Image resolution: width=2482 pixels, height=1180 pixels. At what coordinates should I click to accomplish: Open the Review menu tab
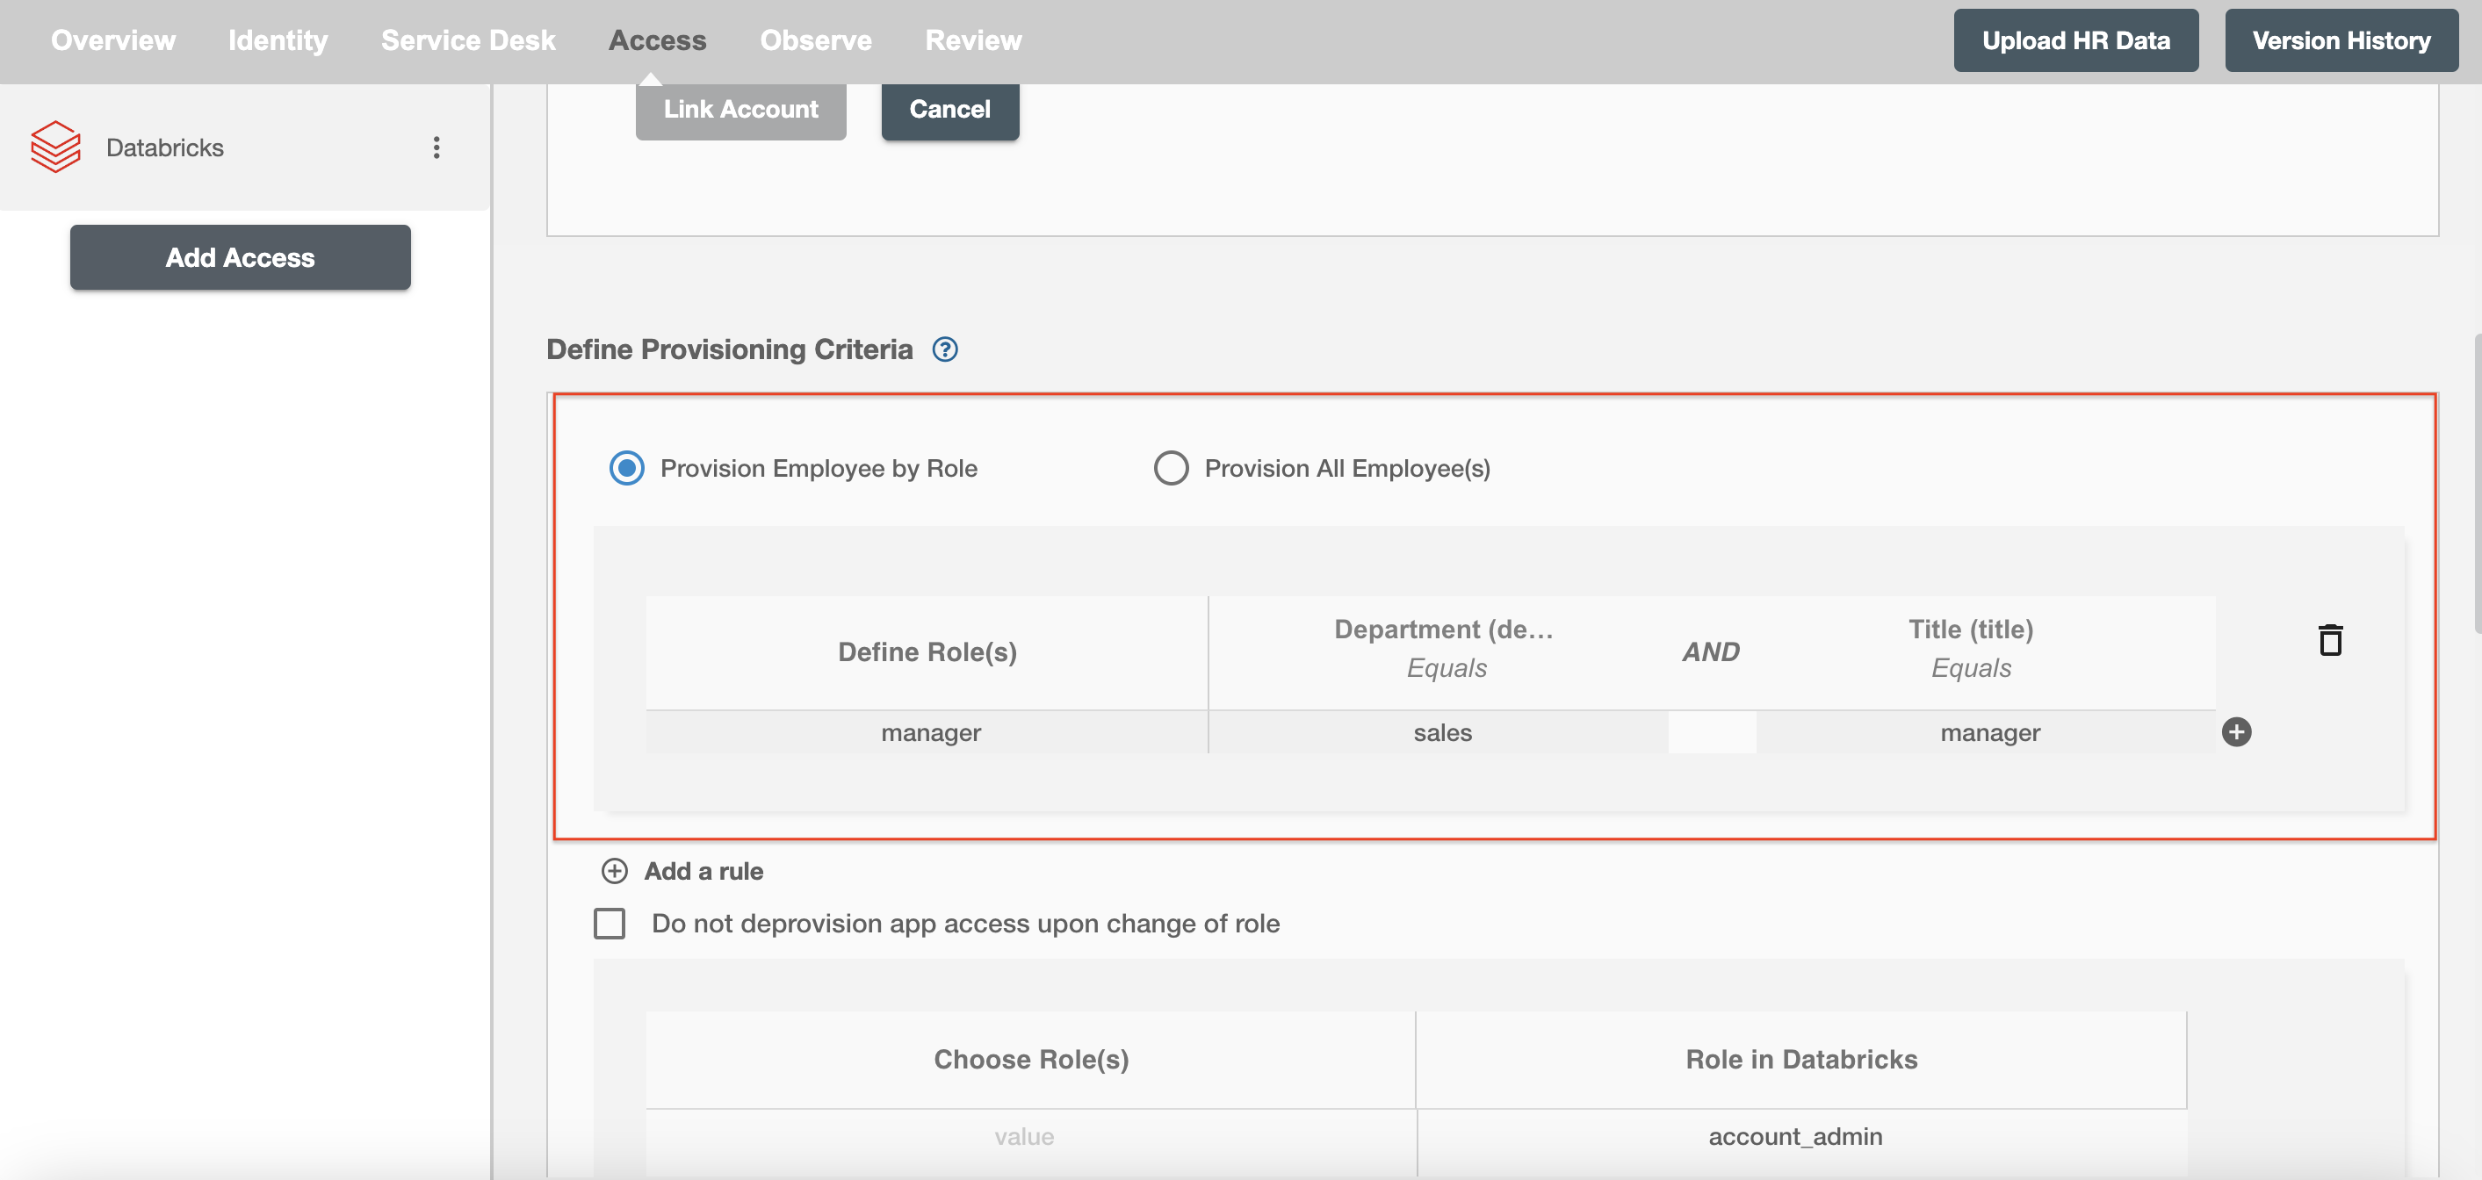click(x=972, y=40)
